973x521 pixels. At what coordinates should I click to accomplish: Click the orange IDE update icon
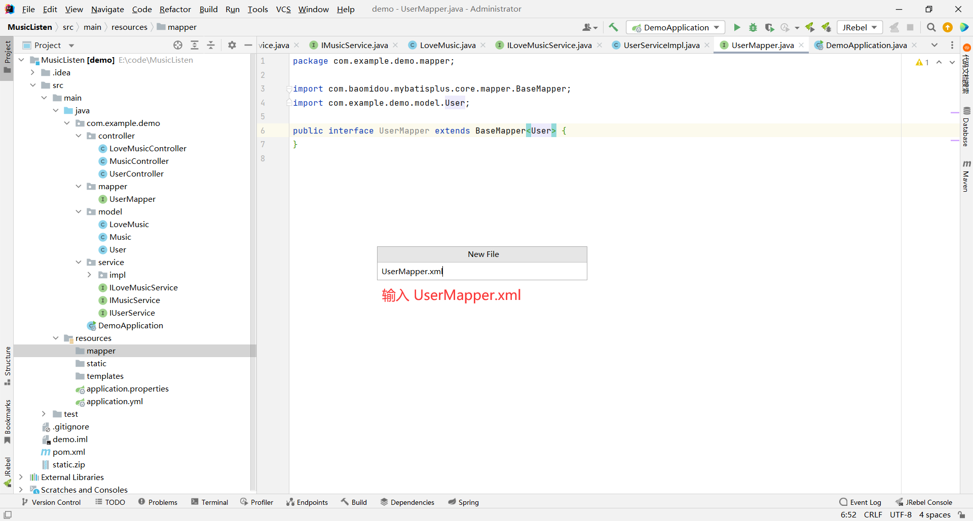click(948, 27)
